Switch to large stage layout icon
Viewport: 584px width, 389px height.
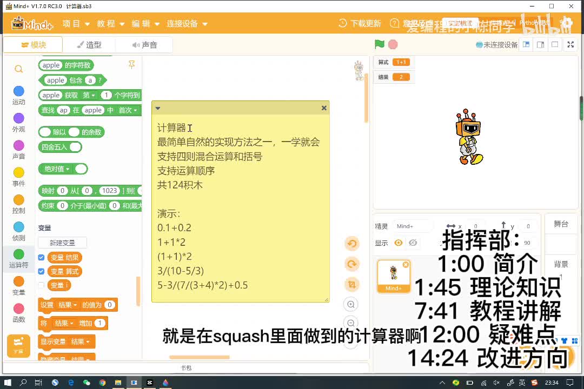(555, 45)
